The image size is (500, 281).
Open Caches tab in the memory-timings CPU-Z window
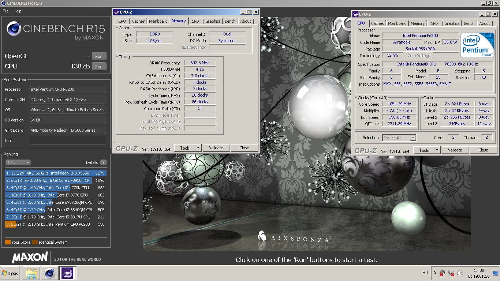[138, 21]
